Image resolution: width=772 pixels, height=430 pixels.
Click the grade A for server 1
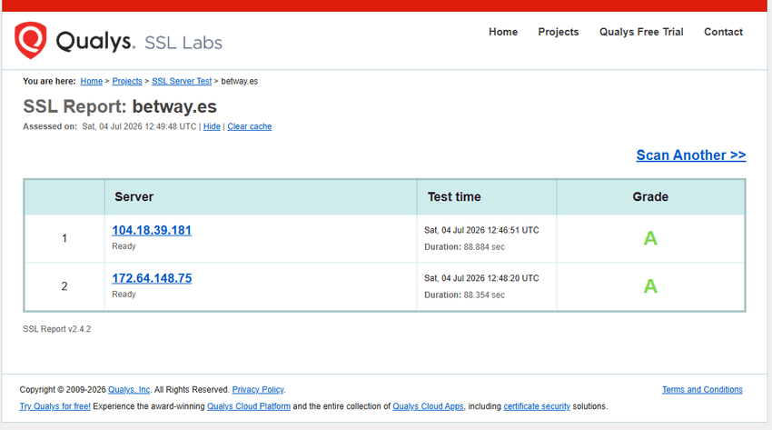tap(650, 238)
